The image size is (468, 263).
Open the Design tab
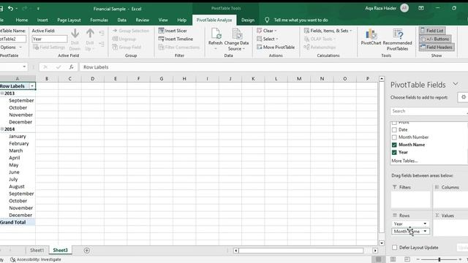pyautogui.click(x=248, y=20)
